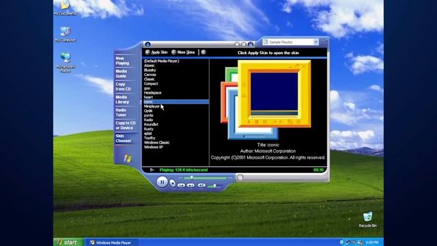The height and width of the screenshot is (246, 437).
Task: Select the Classic skin
Action: point(150,79)
